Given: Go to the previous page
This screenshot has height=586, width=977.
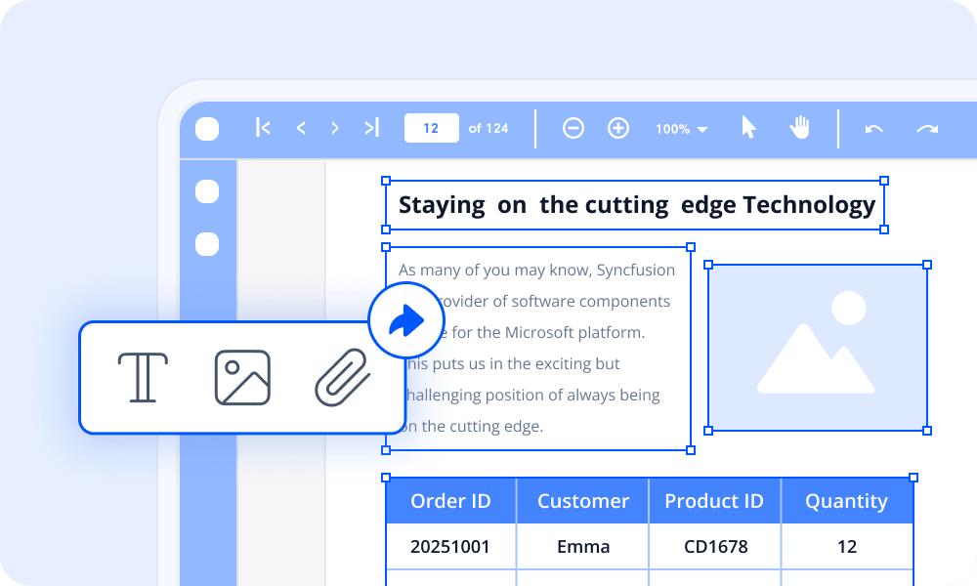Looking at the screenshot, I should point(300,127).
